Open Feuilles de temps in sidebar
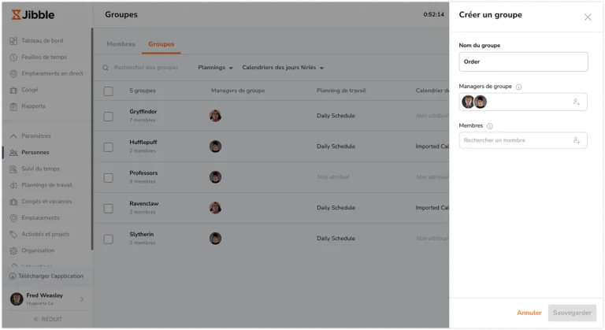The image size is (605, 330). point(43,57)
